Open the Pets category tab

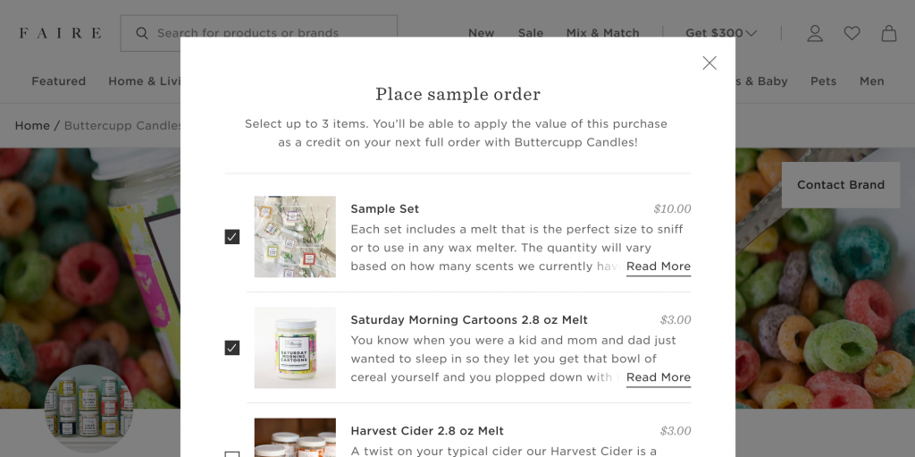[x=824, y=81]
